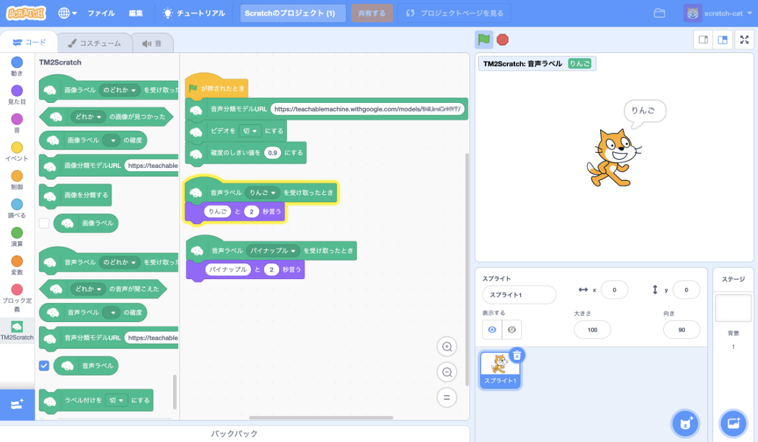Select the 動き block category
Viewport: 758px width, 442px height.
click(17, 66)
